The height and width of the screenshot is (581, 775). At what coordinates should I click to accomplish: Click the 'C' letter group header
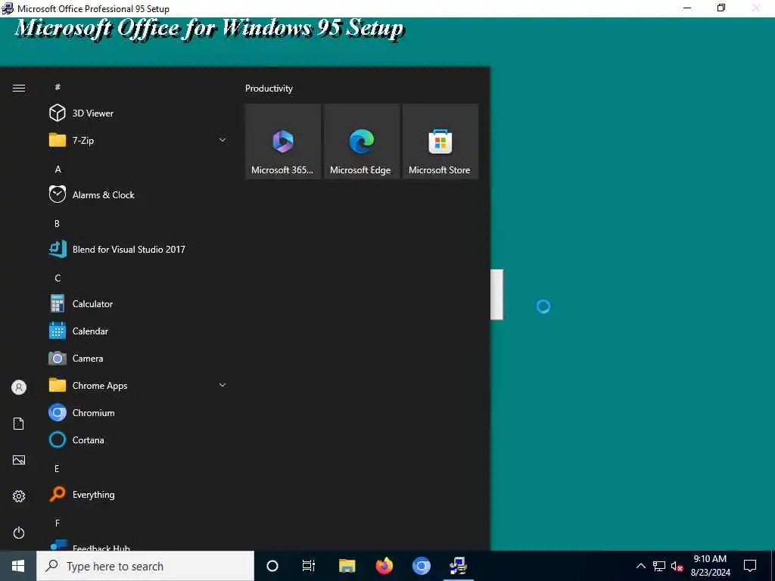(x=58, y=278)
